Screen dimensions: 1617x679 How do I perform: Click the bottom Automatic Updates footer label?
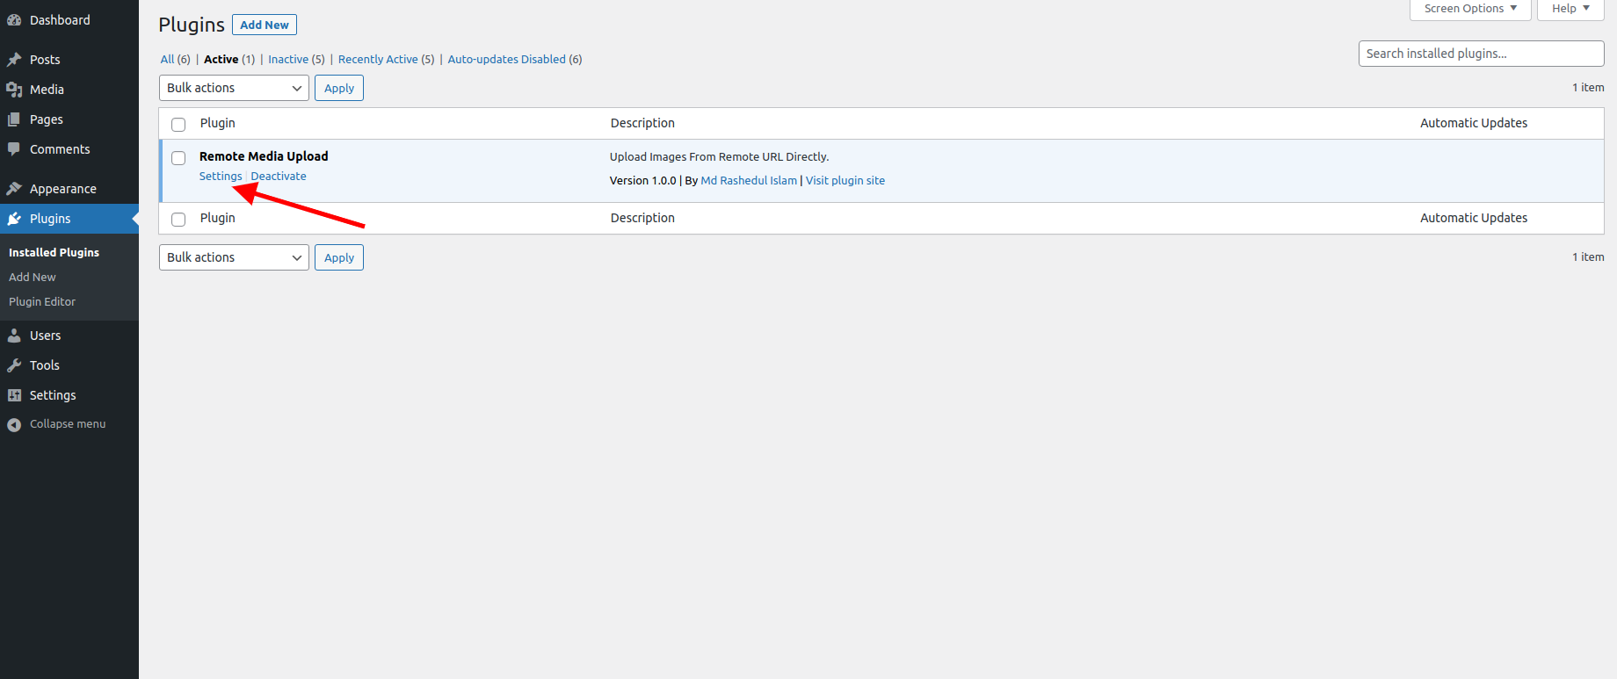(1474, 218)
